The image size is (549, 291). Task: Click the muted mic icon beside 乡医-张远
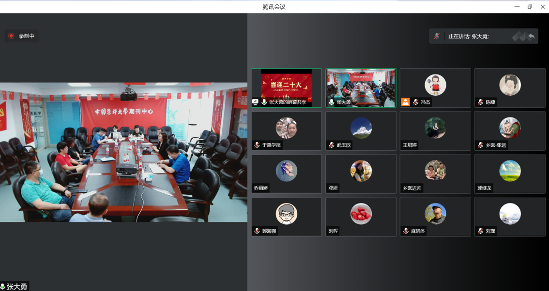(x=481, y=145)
